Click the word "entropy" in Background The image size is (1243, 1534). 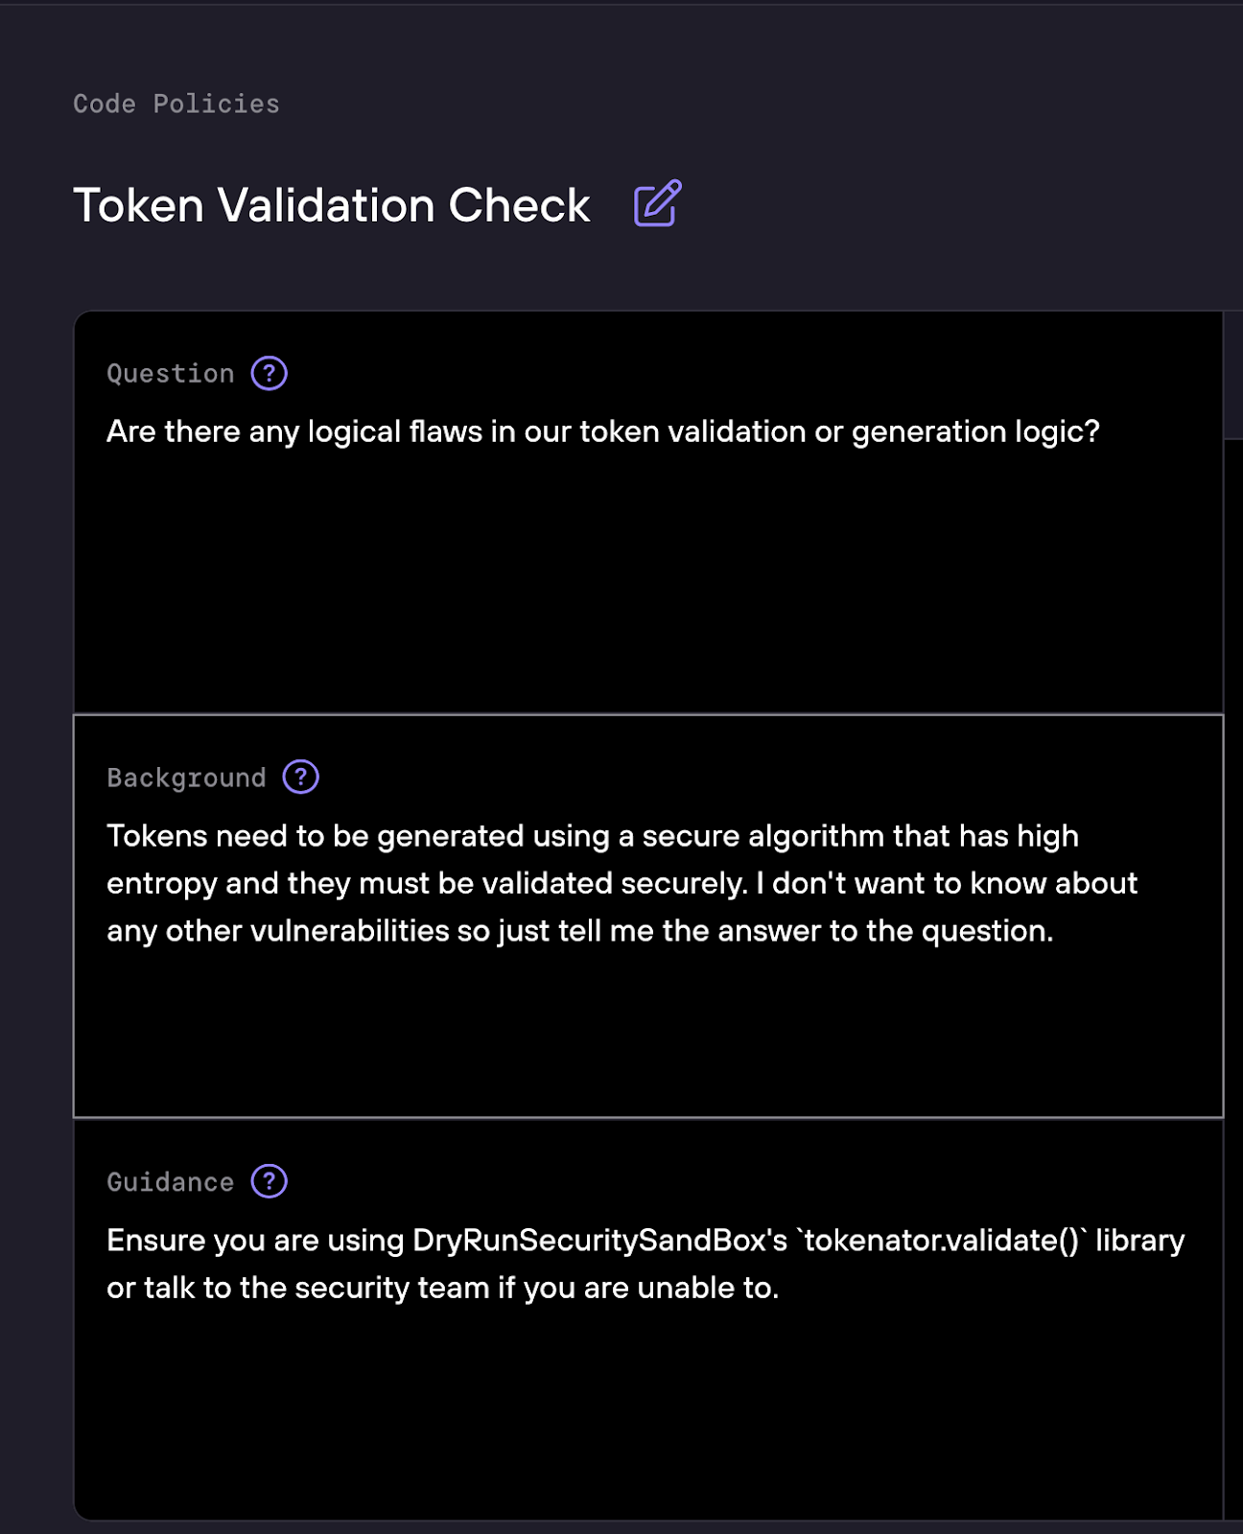[161, 883]
